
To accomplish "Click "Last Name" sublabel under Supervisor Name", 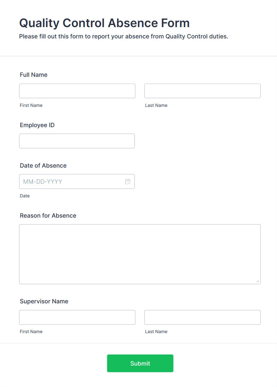I will (x=156, y=332).
